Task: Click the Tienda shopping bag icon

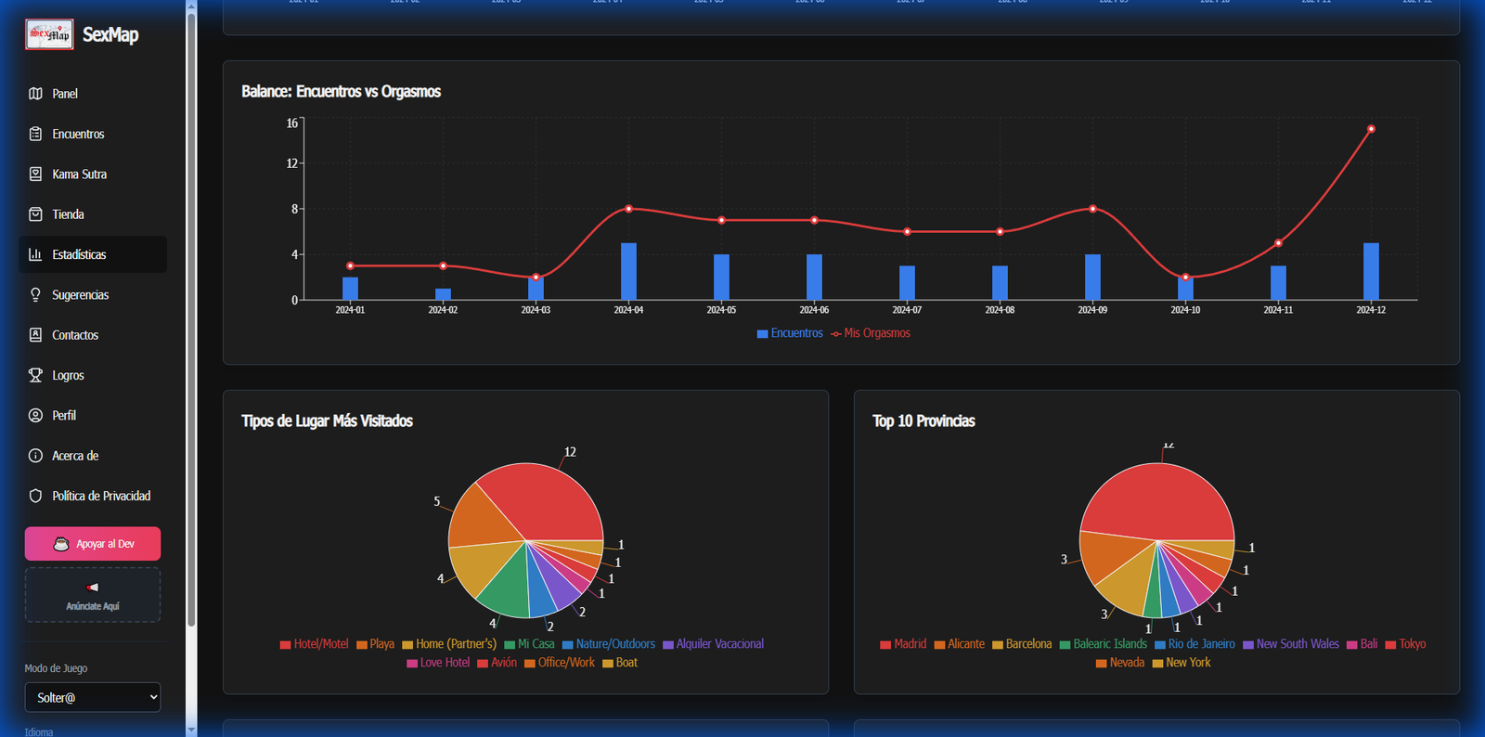Action: [x=35, y=214]
